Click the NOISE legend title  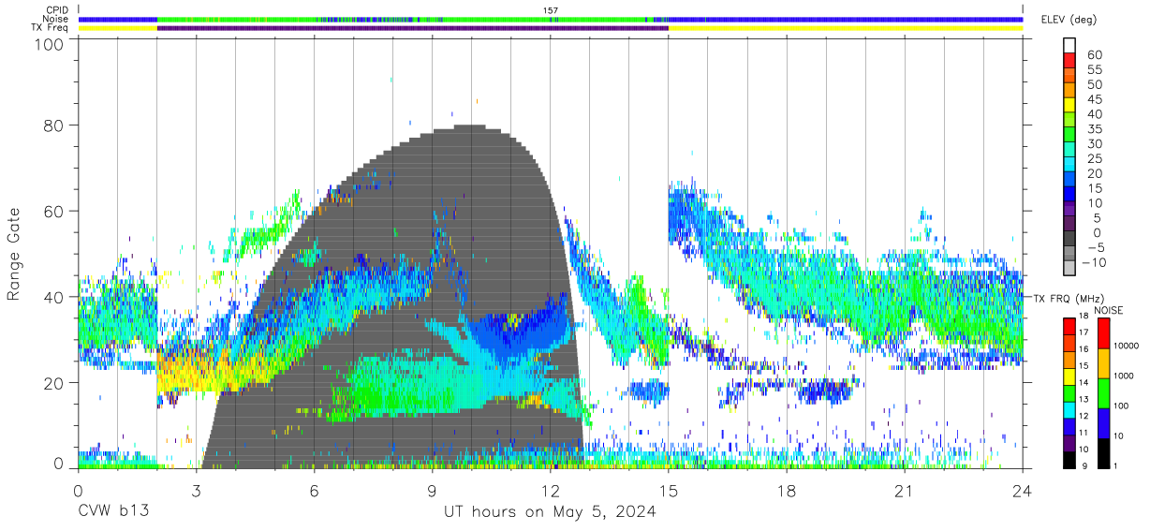[x=1108, y=310]
